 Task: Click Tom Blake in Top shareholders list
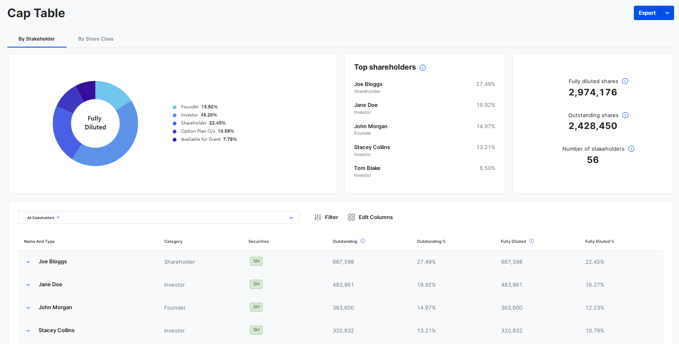pos(367,168)
